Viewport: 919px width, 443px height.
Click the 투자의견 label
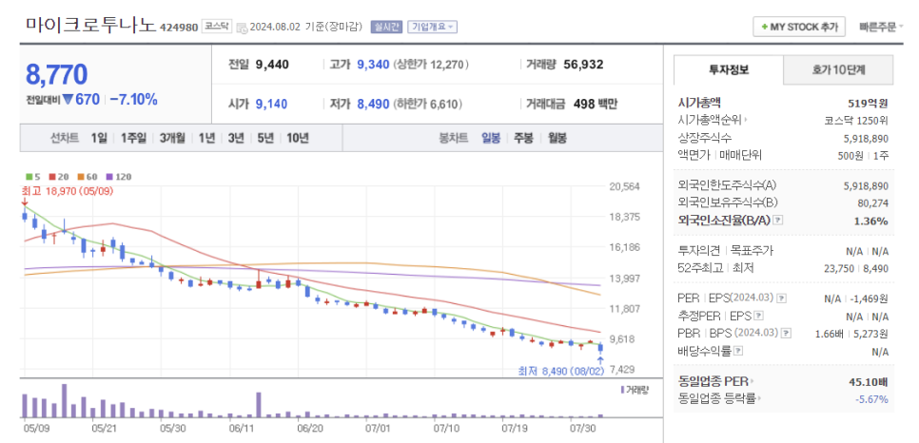(x=698, y=251)
